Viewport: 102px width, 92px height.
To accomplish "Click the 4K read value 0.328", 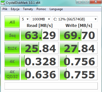I will coord(40,61).
